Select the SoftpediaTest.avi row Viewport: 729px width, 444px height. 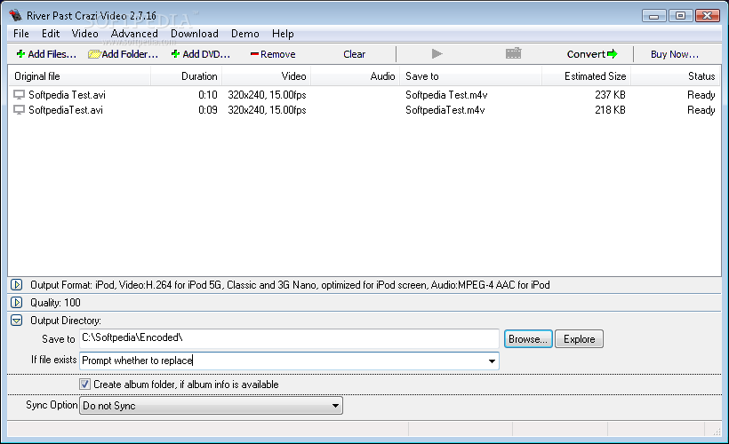(x=364, y=110)
